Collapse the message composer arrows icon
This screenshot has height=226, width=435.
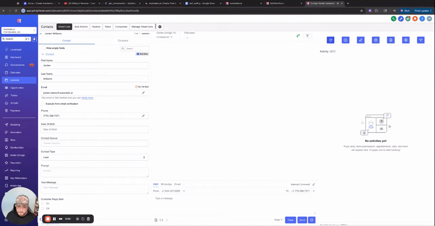[x=314, y=184]
